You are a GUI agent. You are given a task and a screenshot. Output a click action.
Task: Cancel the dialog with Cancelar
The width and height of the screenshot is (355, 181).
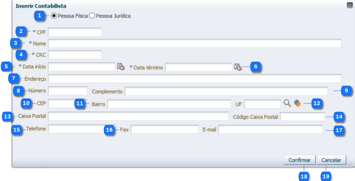331,160
